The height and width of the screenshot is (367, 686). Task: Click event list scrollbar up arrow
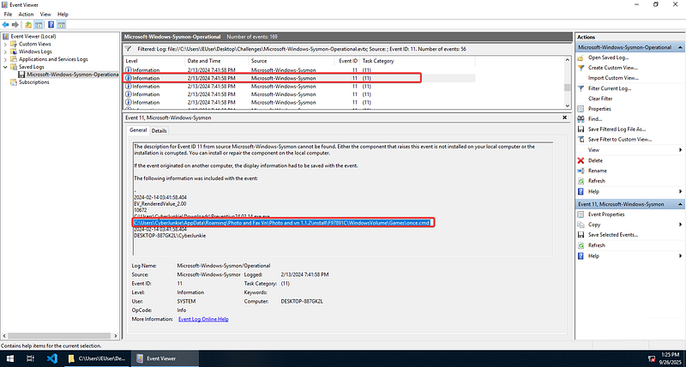[x=568, y=60]
